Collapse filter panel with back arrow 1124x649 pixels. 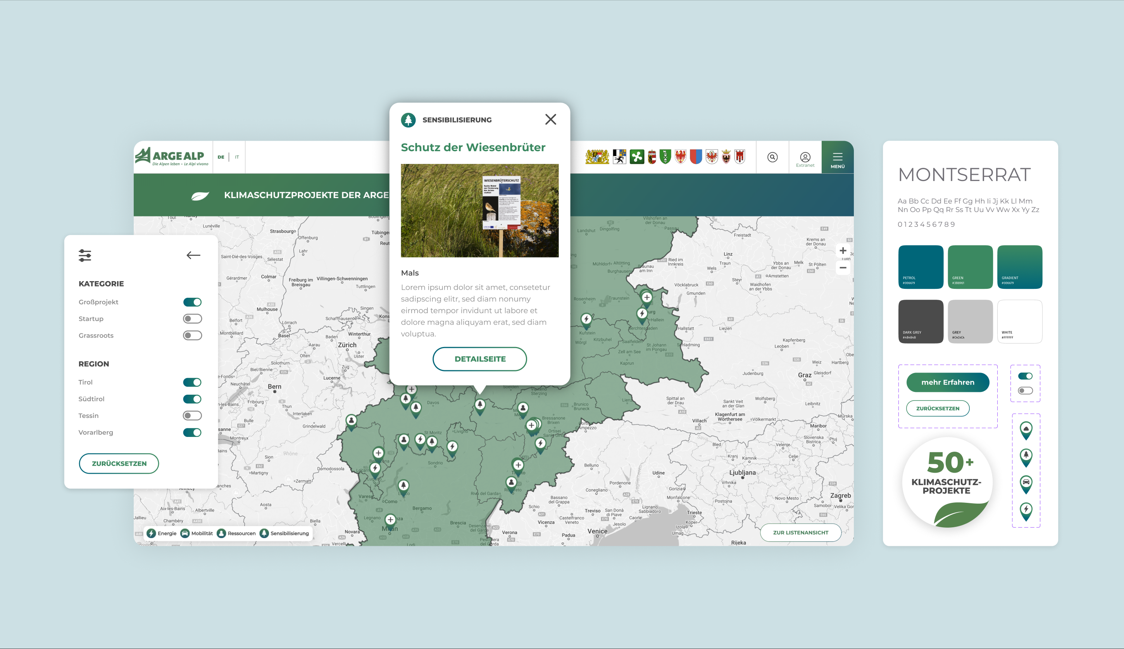coord(193,255)
